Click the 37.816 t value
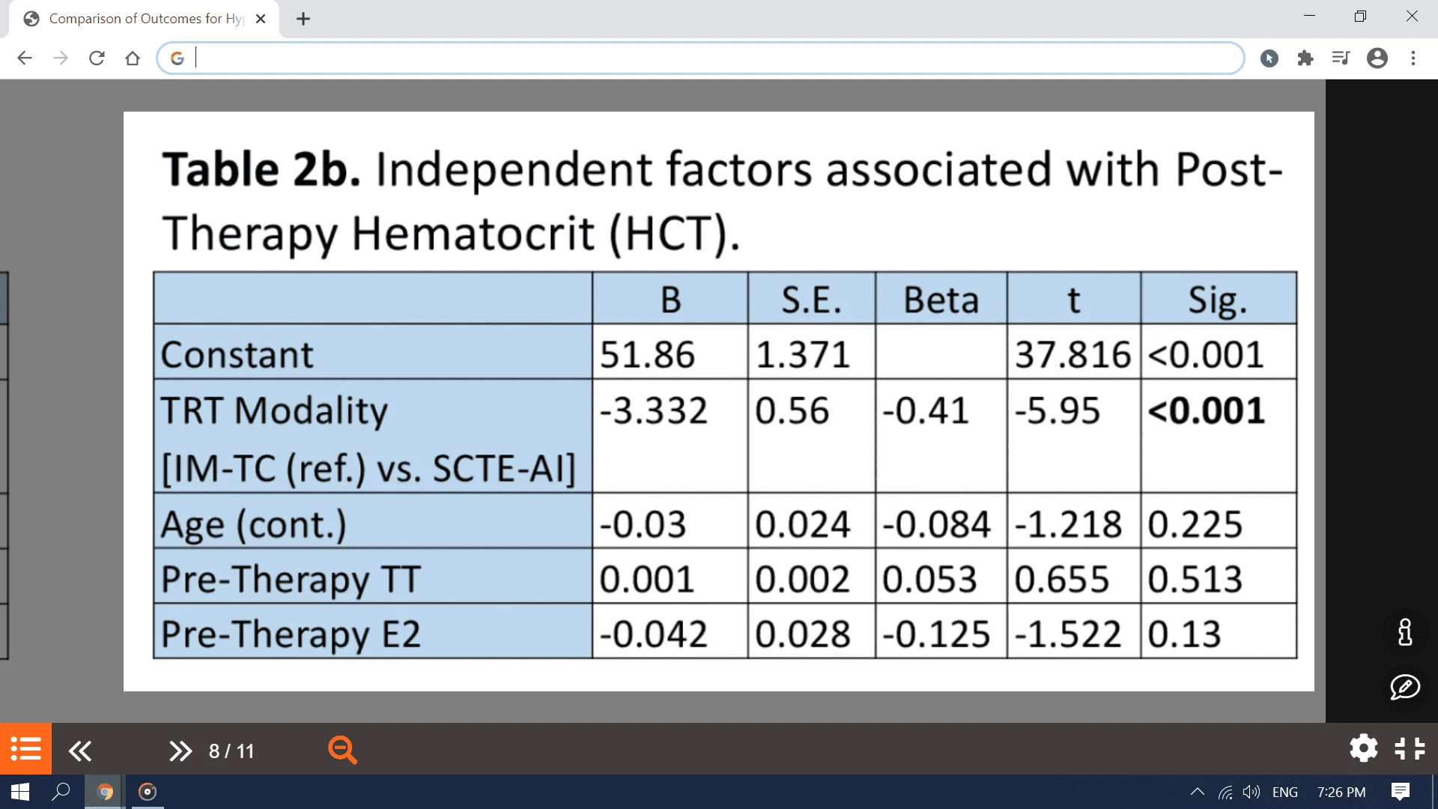The width and height of the screenshot is (1438, 809). (x=1073, y=354)
